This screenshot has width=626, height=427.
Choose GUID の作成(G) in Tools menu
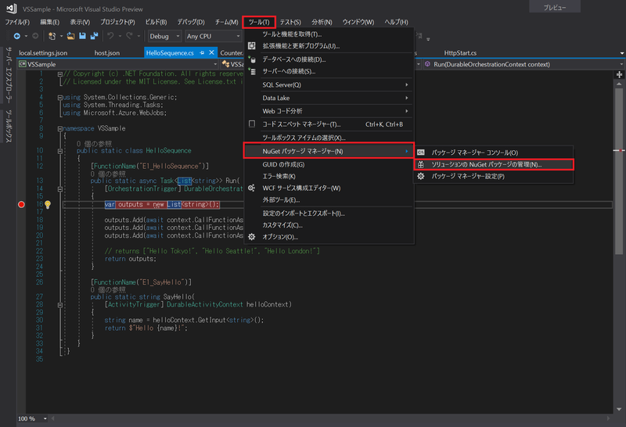tap(329, 164)
